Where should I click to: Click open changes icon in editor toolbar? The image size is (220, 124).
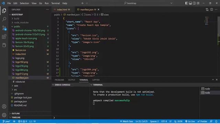pyautogui.click(x=207, y=10)
